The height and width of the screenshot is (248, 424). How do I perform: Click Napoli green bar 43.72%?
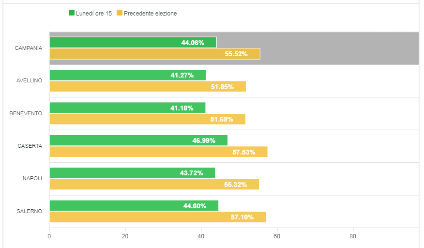point(132,173)
